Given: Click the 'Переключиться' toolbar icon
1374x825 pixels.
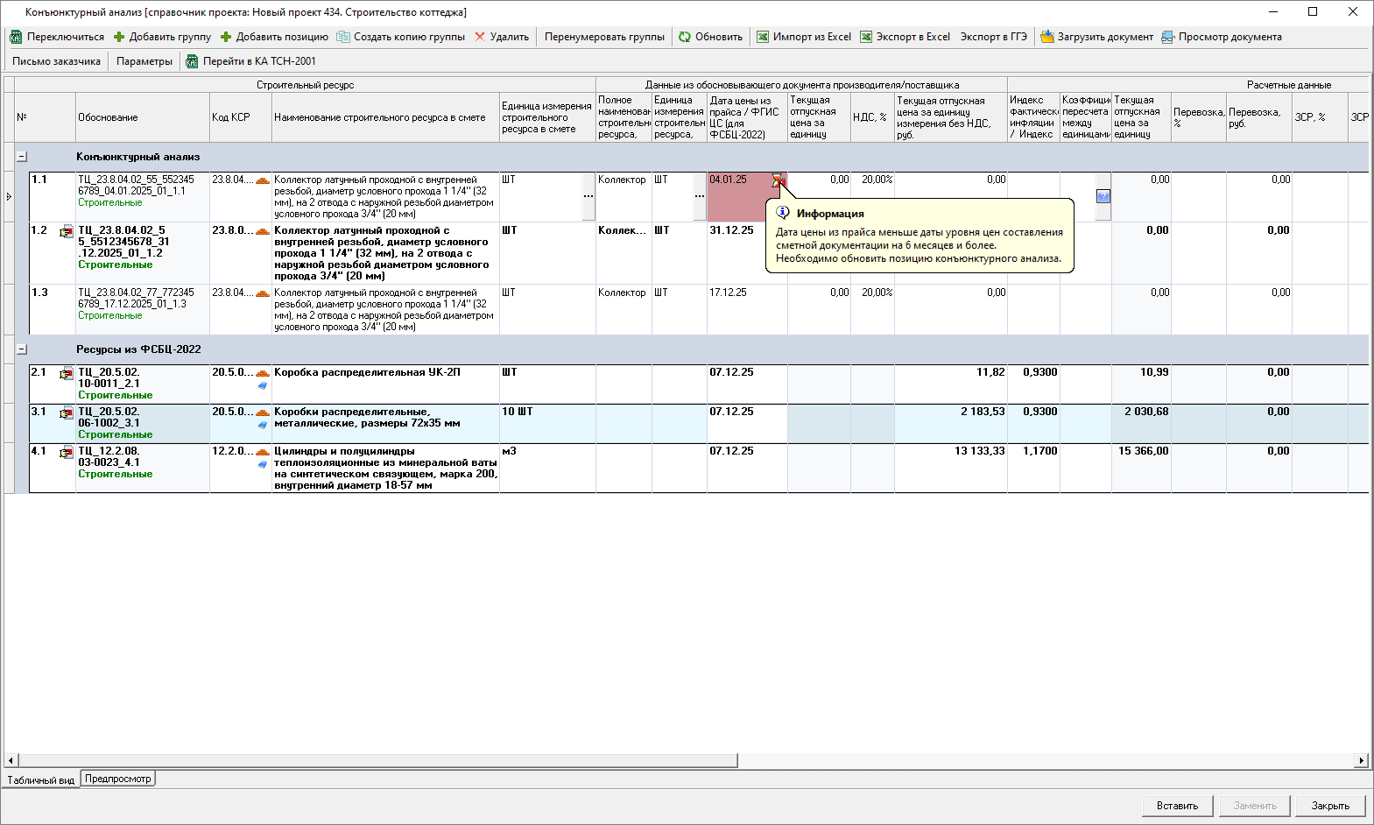Looking at the screenshot, I should click(16, 37).
